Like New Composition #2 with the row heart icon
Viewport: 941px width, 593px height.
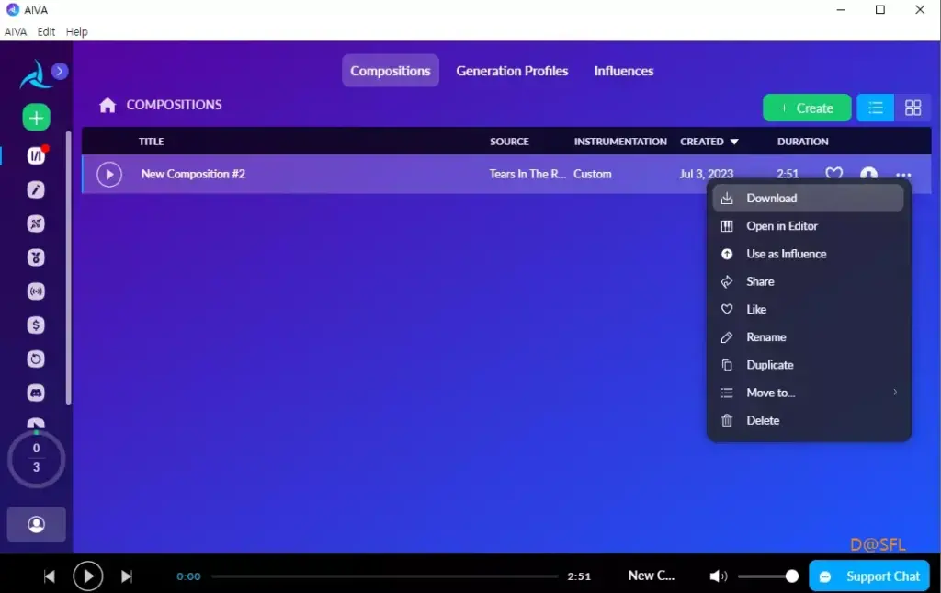click(x=833, y=174)
